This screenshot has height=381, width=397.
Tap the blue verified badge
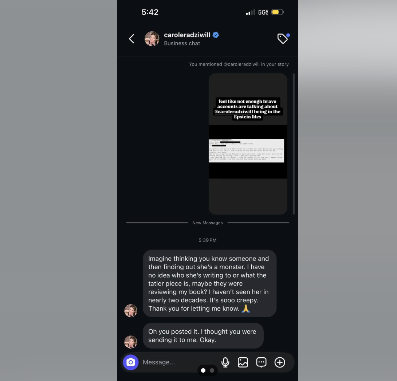(x=216, y=35)
